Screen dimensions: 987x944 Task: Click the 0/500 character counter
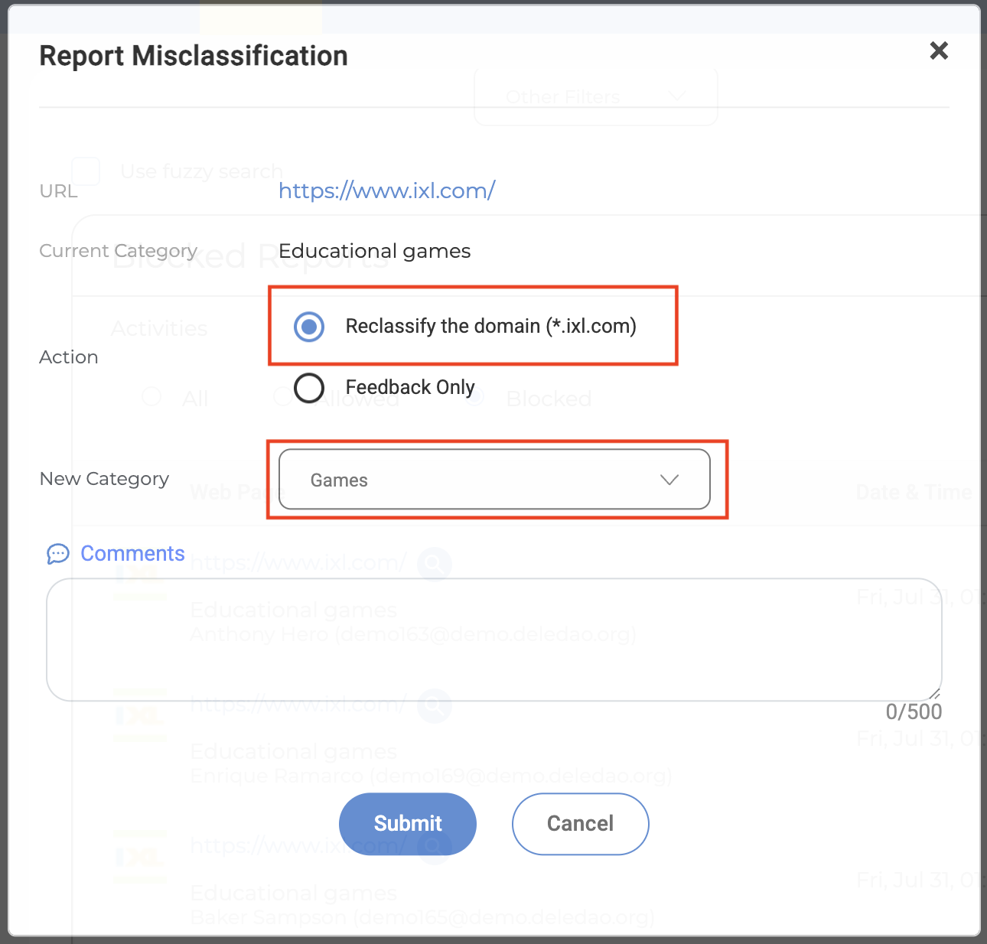[x=914, y=712]
